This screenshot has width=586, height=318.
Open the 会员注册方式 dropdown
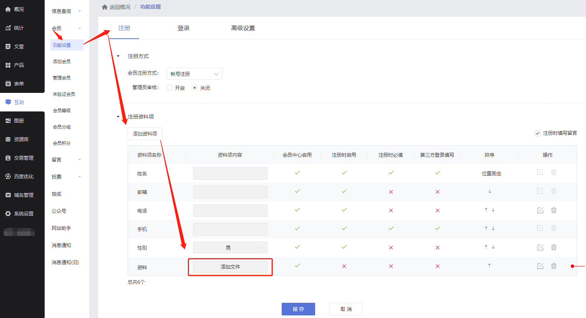click(194, 74)
